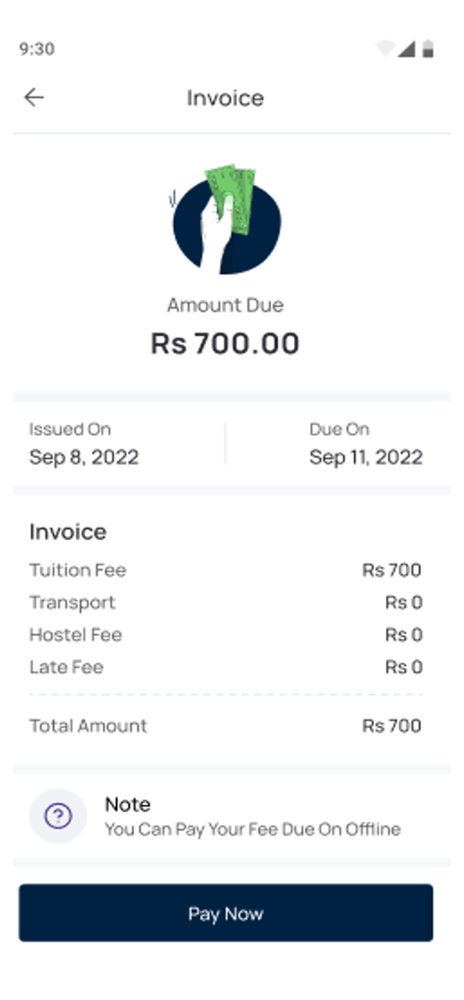
Task: Click the 9:30 status bar clock
Action: tap(37, 49)
